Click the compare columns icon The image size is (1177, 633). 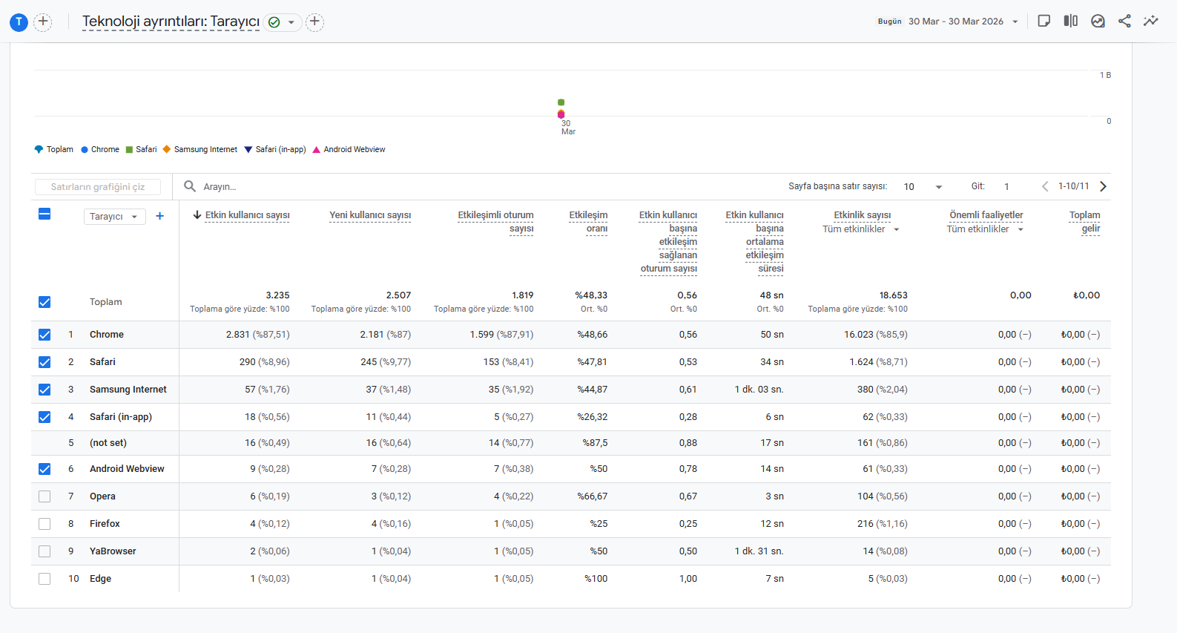coord(1071,21)
